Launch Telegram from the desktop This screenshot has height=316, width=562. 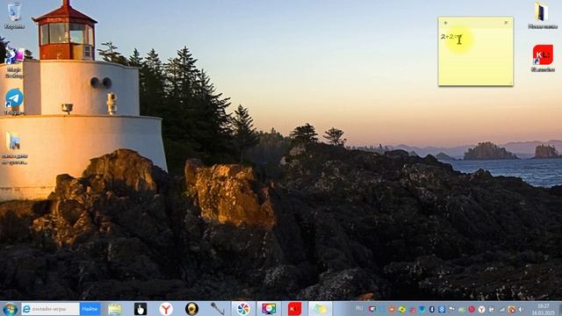tap(14, 102)
